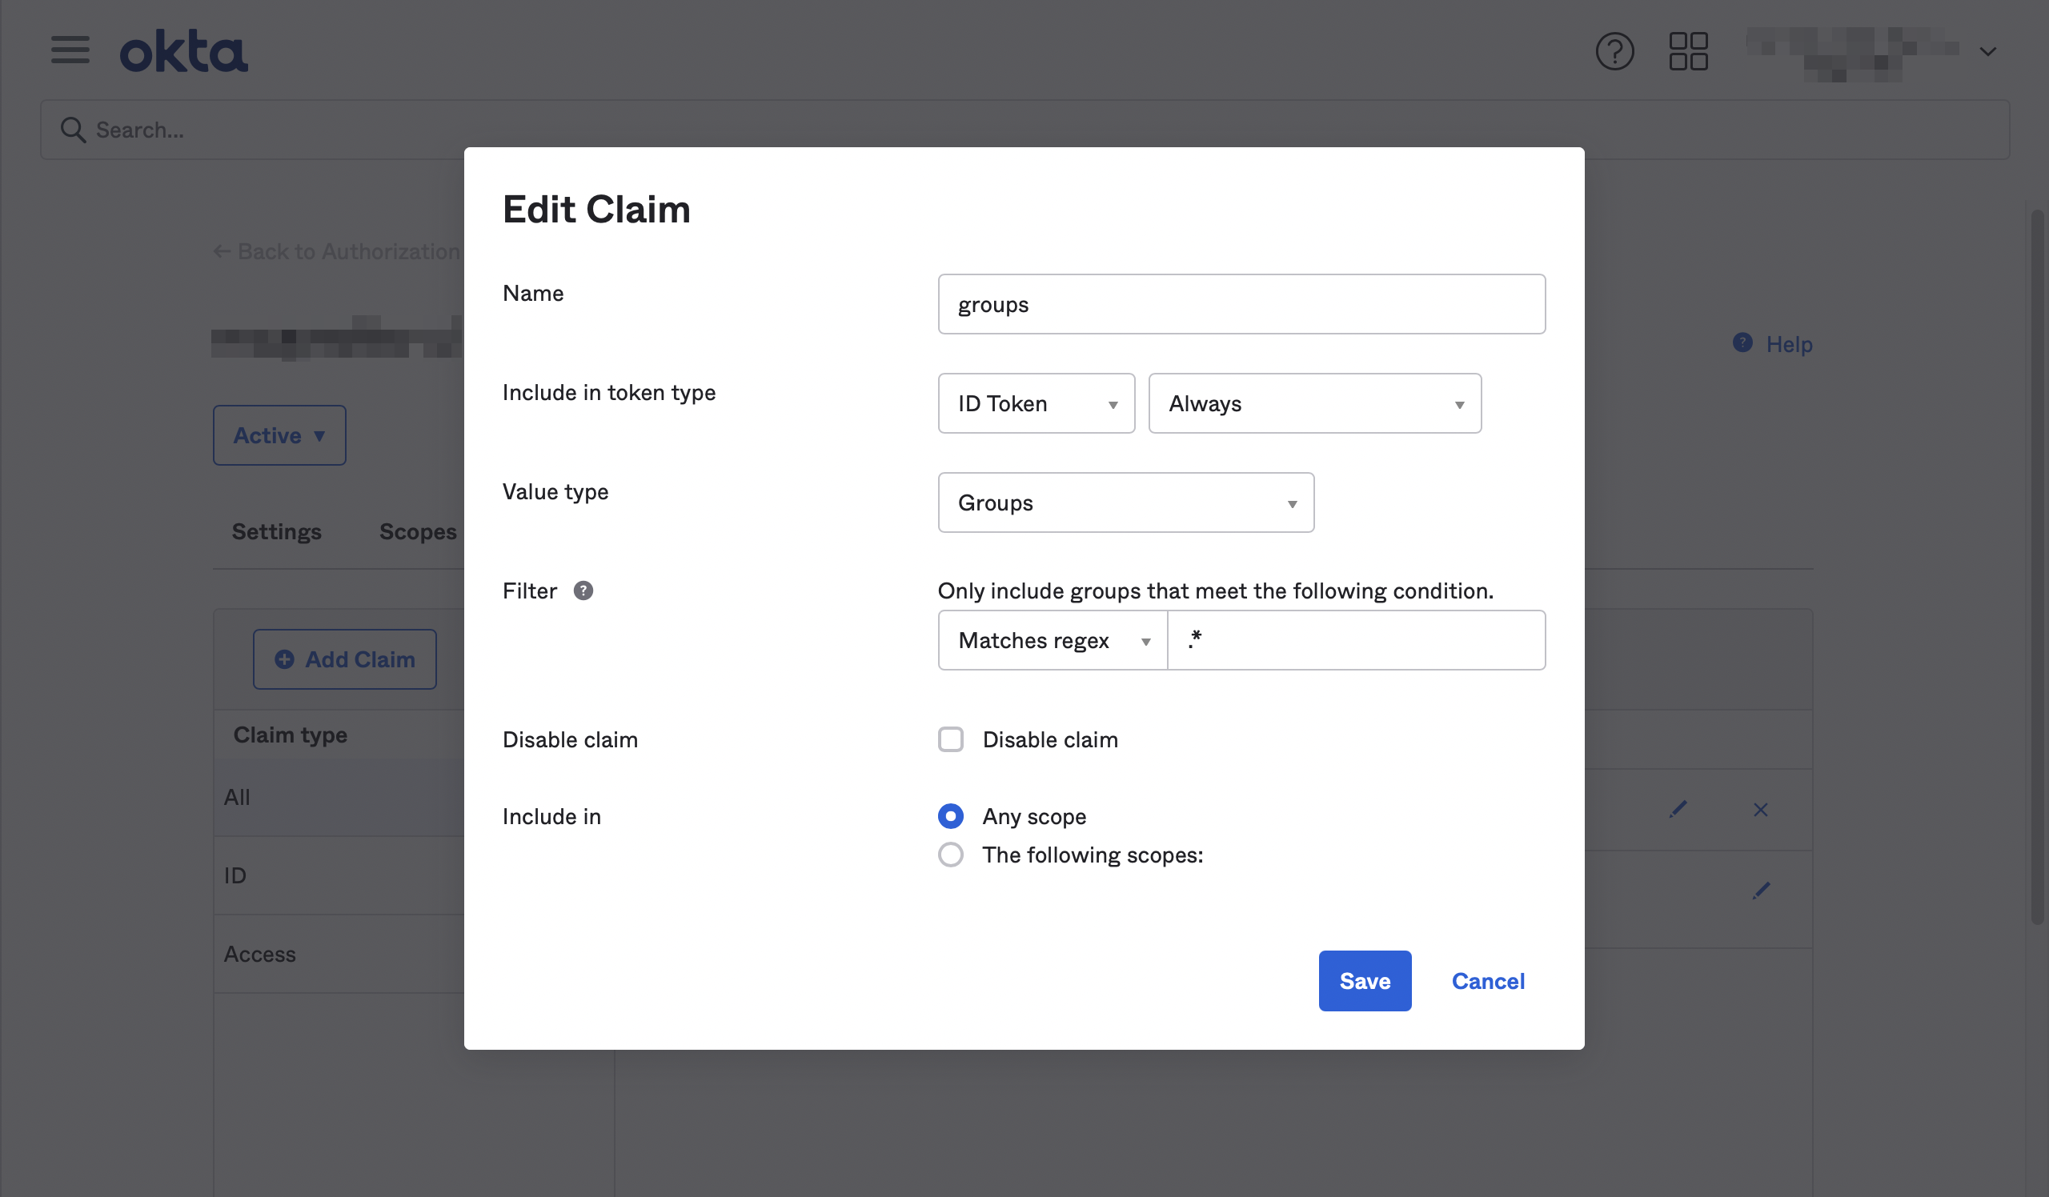
Task: Select The following scopes radio option
Action: [951, 855]
